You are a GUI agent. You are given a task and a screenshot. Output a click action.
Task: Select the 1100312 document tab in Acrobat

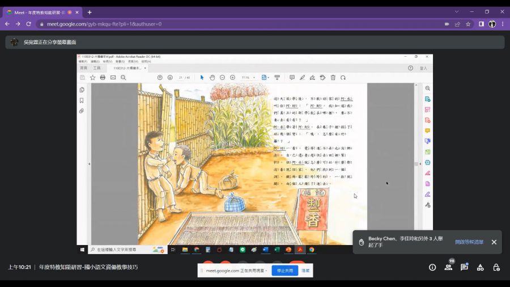pos(127,68)
